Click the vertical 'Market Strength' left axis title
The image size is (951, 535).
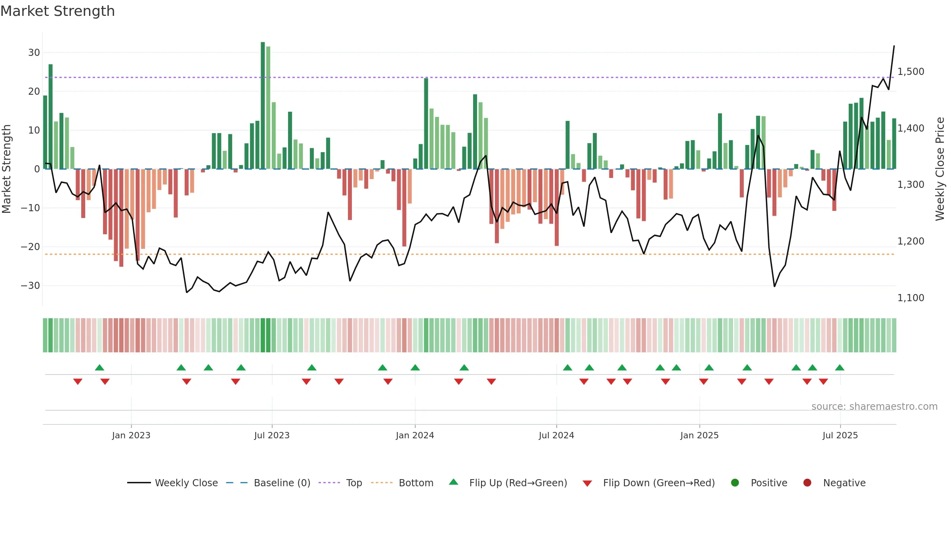(6, 169)
